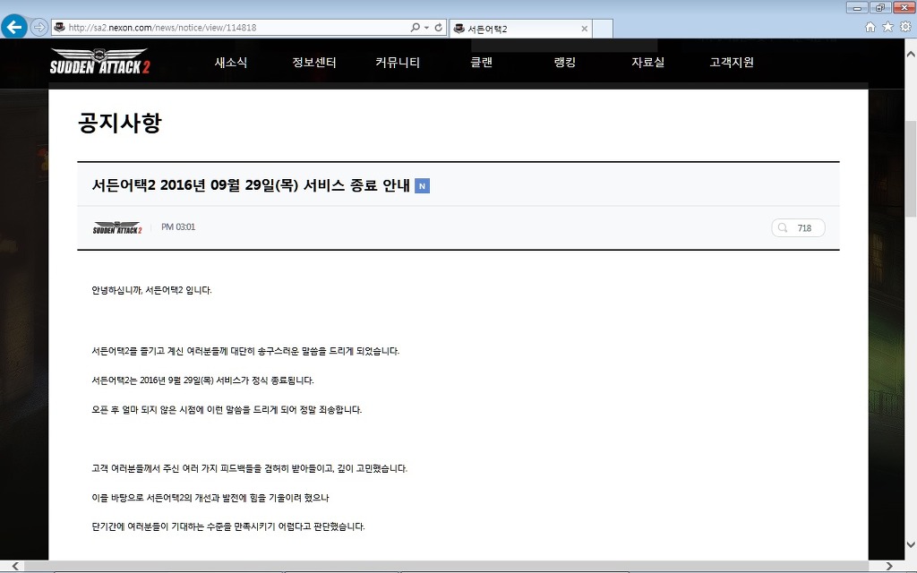Minimize the browser window

(857, 7)
